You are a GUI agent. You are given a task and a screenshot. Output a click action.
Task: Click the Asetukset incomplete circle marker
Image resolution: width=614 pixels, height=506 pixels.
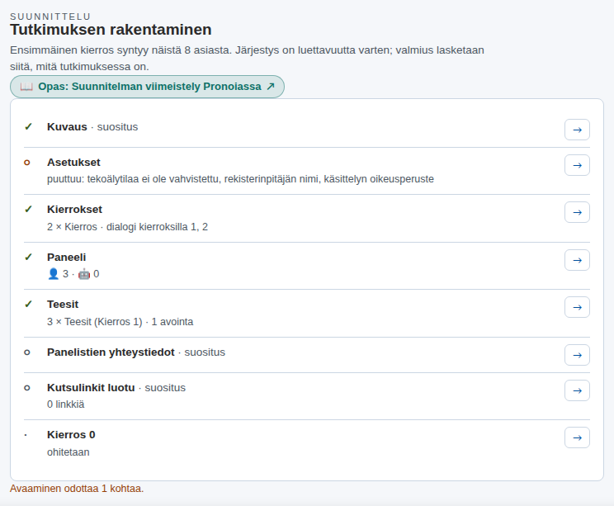[27, 162]
